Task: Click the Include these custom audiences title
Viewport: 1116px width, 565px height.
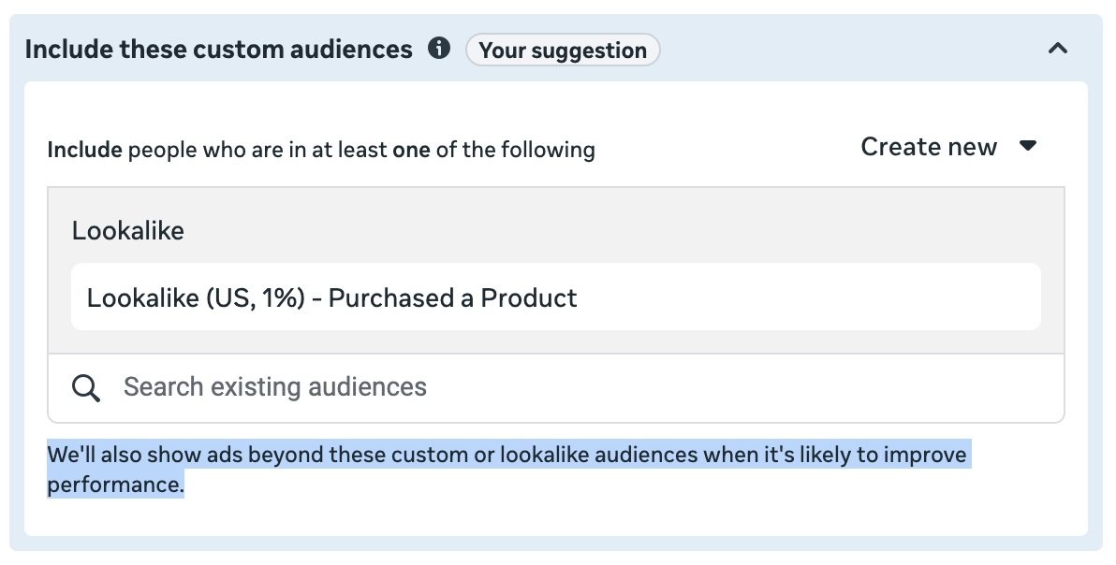Action: [x=219, y=50]
